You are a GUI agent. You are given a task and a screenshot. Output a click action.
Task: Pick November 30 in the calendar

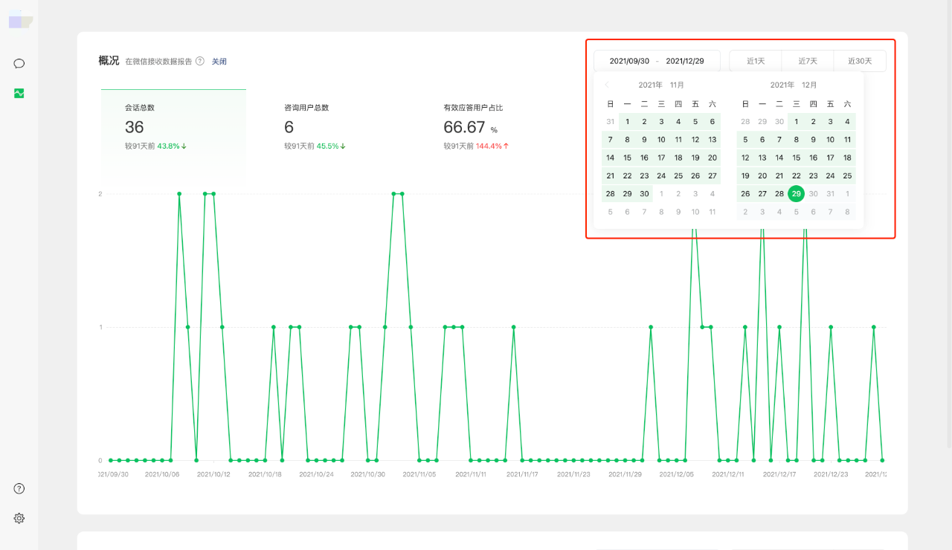point(644,194)
